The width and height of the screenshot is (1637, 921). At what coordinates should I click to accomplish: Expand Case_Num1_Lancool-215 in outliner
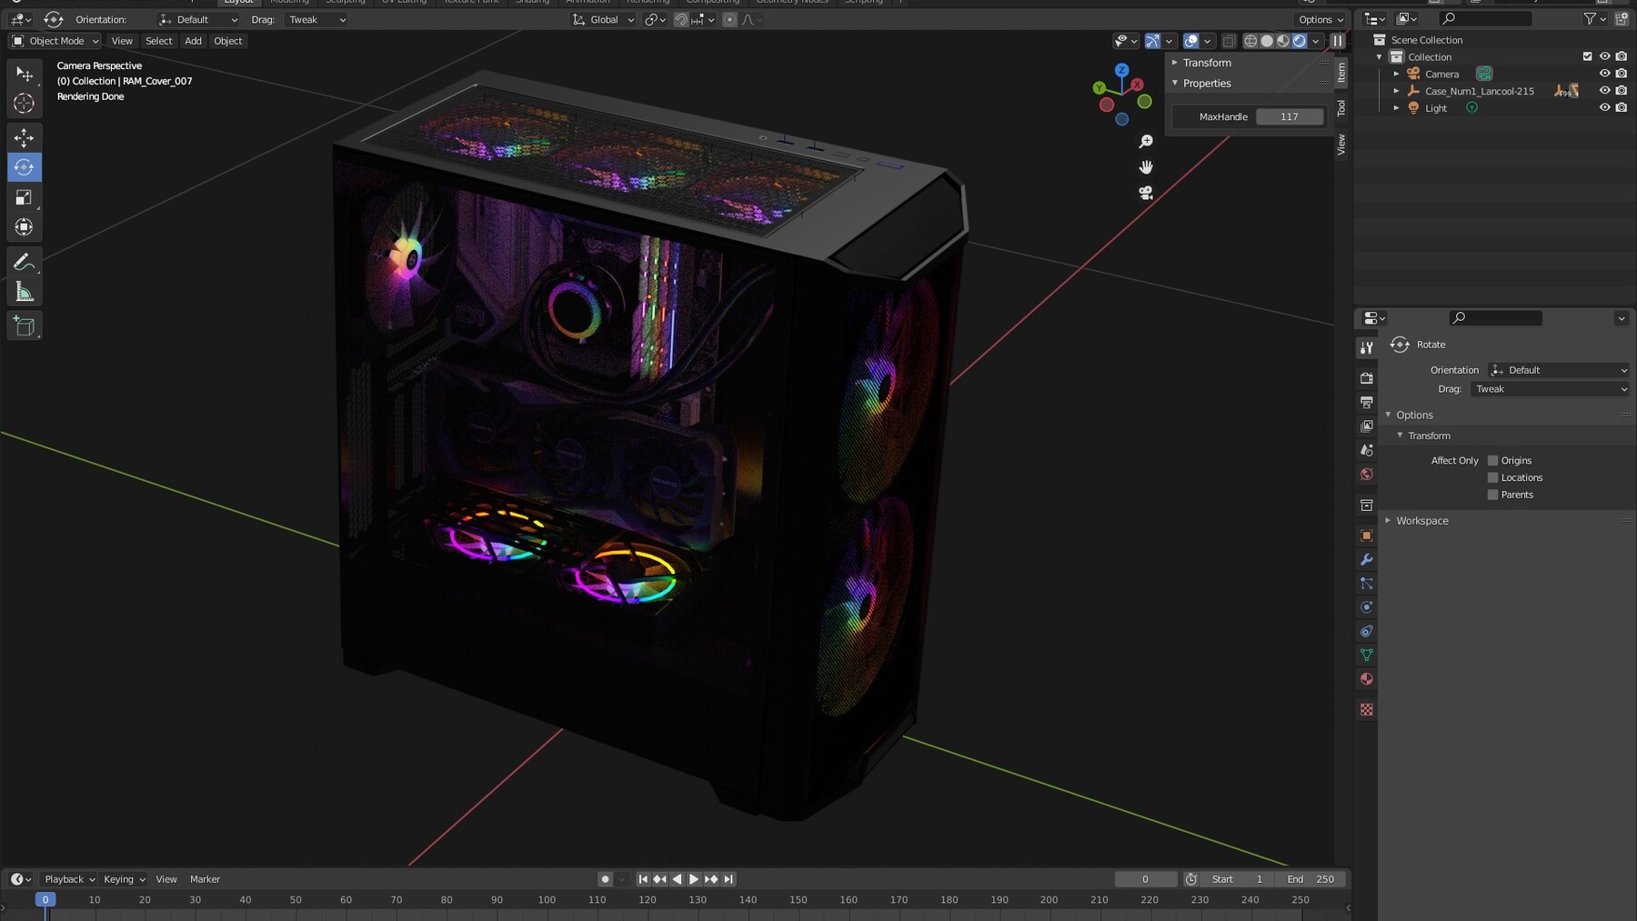[1397, 91]
